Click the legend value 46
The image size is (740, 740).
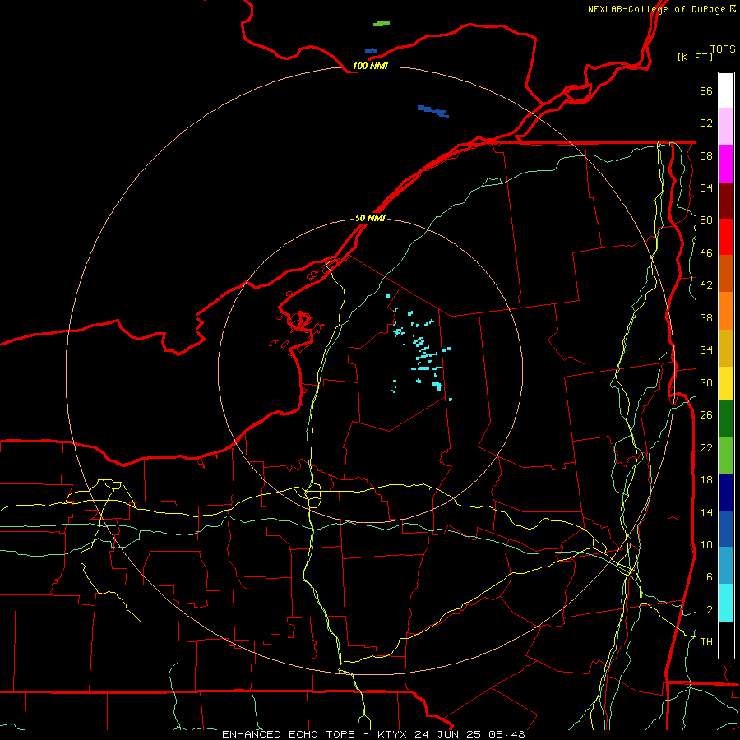(x=706, y=252)
